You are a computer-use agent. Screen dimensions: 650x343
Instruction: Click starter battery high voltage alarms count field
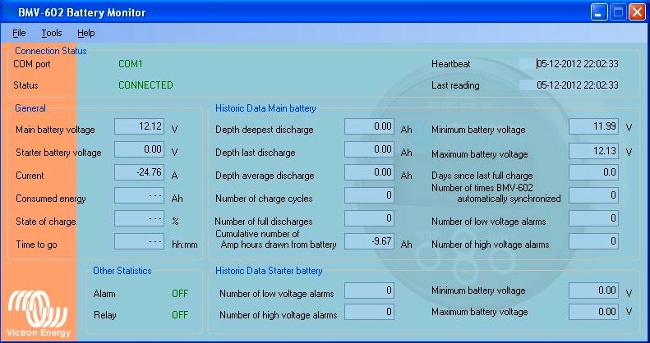(x=369, y=312)
